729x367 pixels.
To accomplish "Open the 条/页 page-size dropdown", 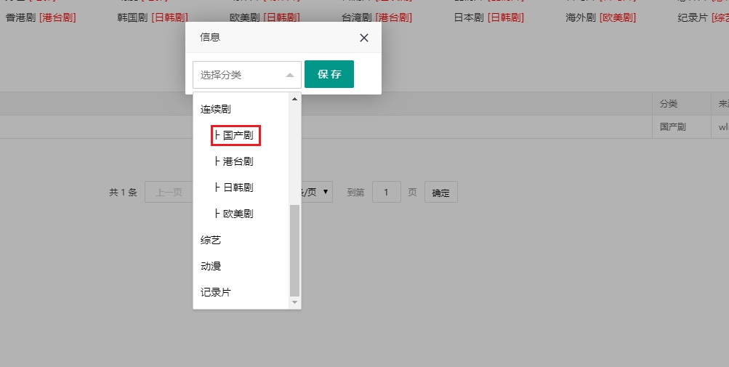I will tap(317, 192).
